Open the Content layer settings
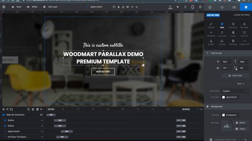Viewport: 252px width, 141px height. [x=211, y=25]
